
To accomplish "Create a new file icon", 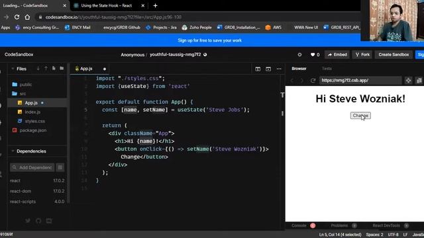I will (54, 68).
